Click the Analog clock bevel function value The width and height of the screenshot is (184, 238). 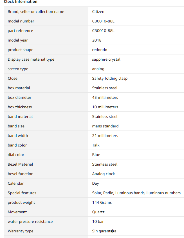pyautogui.click(x=104, y=174)
